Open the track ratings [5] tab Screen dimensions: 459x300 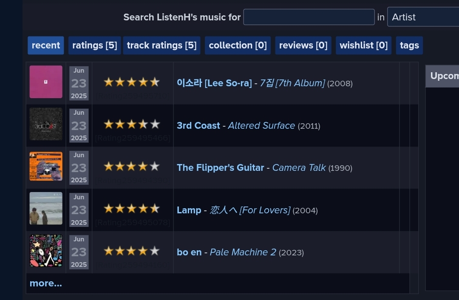point(161,45)
